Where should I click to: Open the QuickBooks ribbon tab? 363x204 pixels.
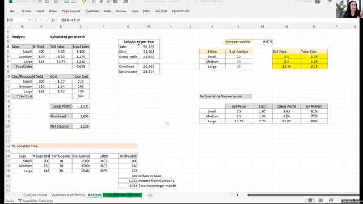[181, 11]
